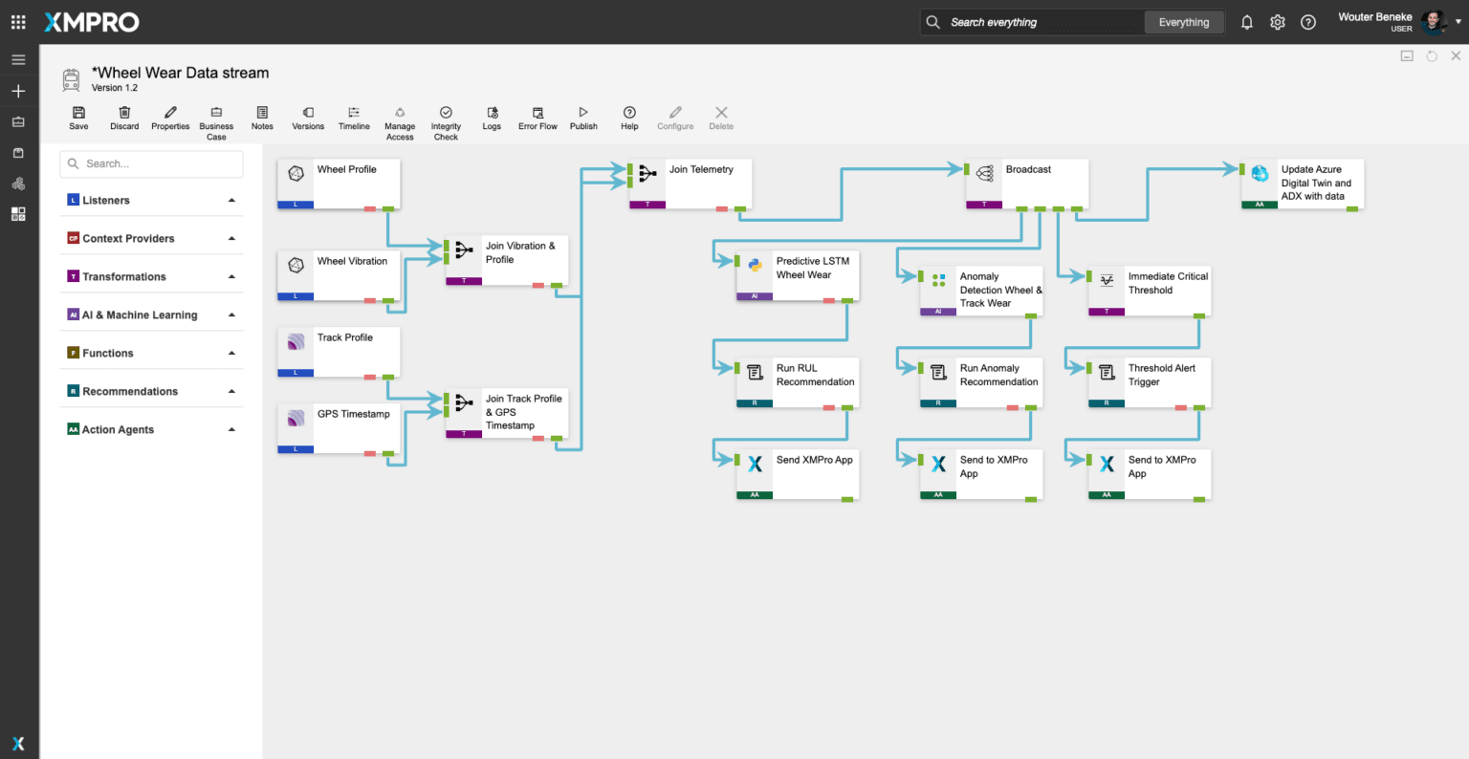Image resolution: width=1469 pixels, height=759 pixels.
Task: Toggle the hamburger menu in left sidebar
Action: pos(18,59)
